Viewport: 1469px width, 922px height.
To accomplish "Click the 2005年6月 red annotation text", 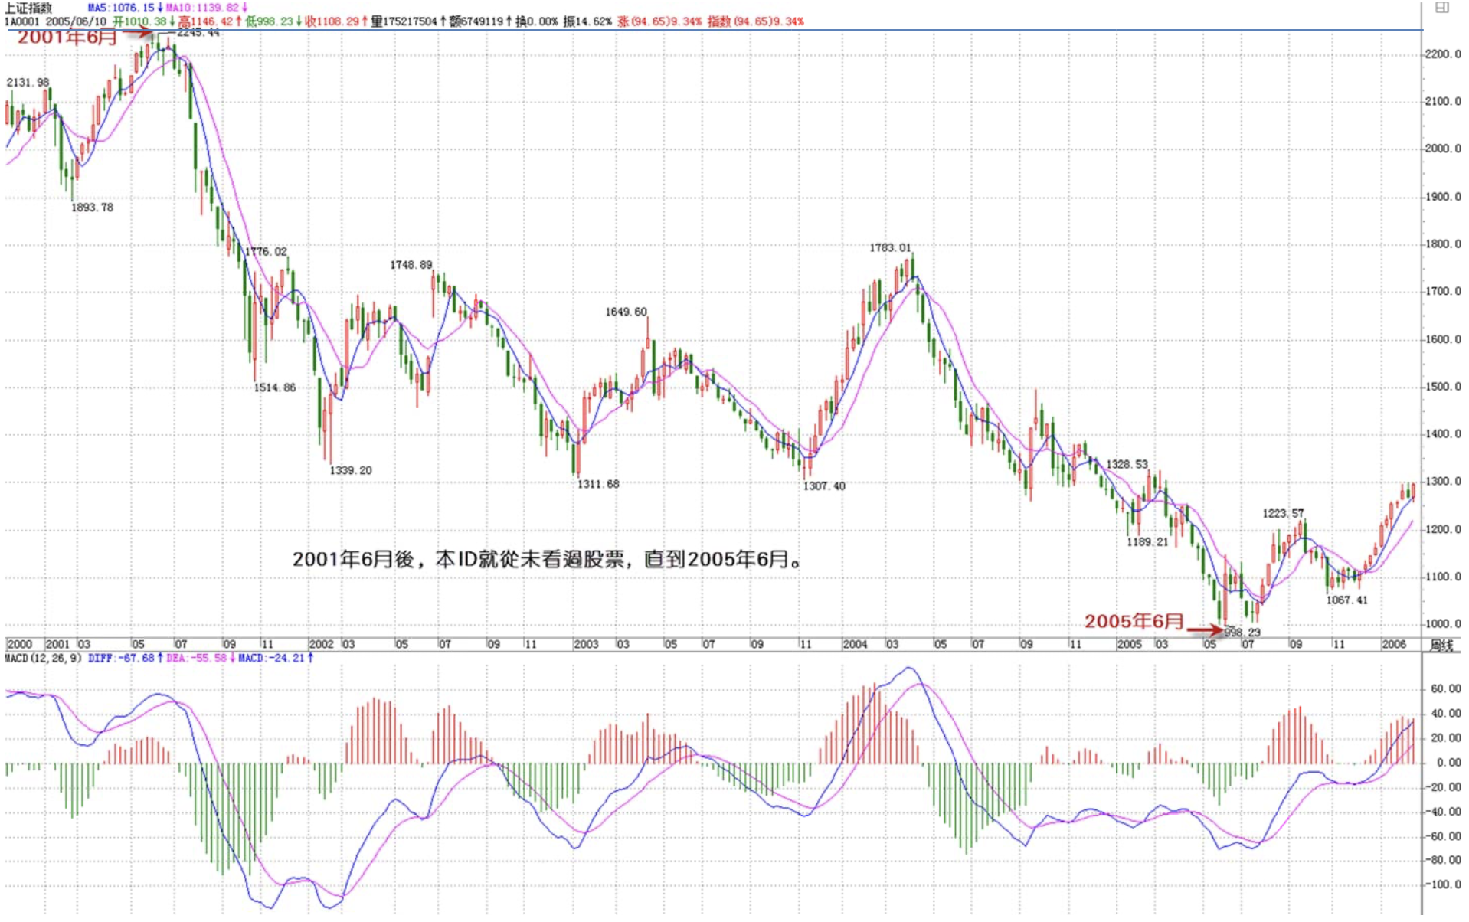I will coord(1134,621).
